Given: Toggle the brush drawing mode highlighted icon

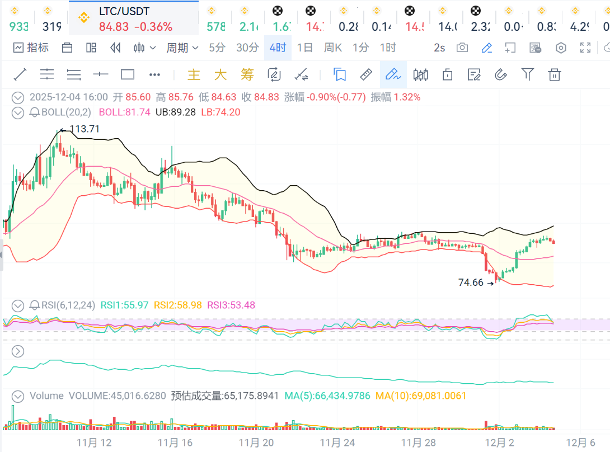Looking at the screenshot, I should pos(393,74).
